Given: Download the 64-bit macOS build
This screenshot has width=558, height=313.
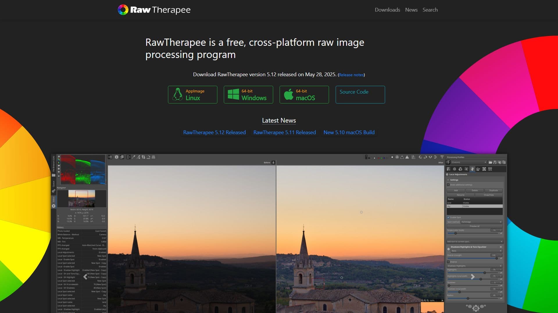Looking at the screenshot, I should point(304,94).
